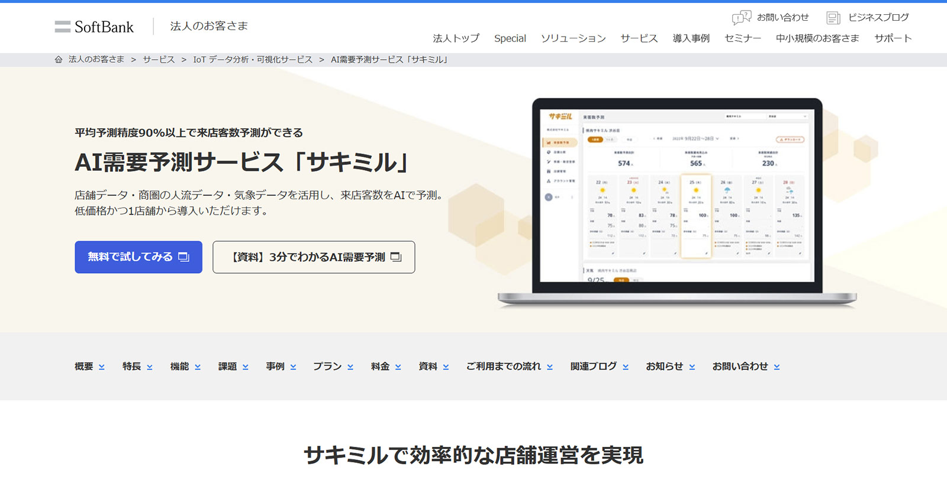Open セミナー menu item
This screenshot has width=947, height=480.
tap(742, 38)
